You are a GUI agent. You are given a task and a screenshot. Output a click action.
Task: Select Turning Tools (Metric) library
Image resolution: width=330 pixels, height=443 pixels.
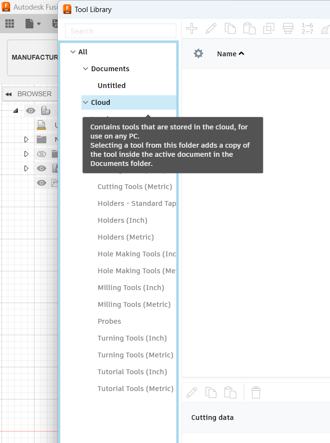click(135, 355)
